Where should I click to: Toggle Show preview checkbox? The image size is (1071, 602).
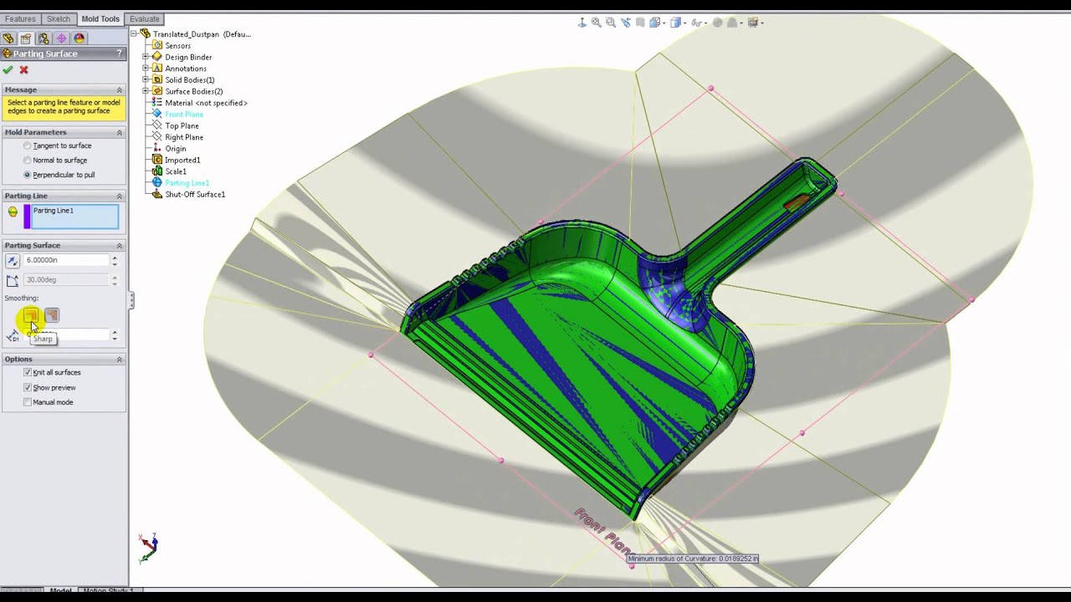point(28,387)
